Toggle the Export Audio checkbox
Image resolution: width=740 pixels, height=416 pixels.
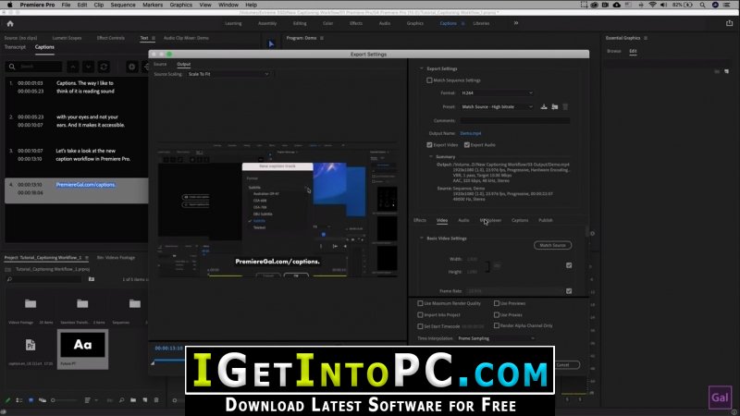pos(467,145)
